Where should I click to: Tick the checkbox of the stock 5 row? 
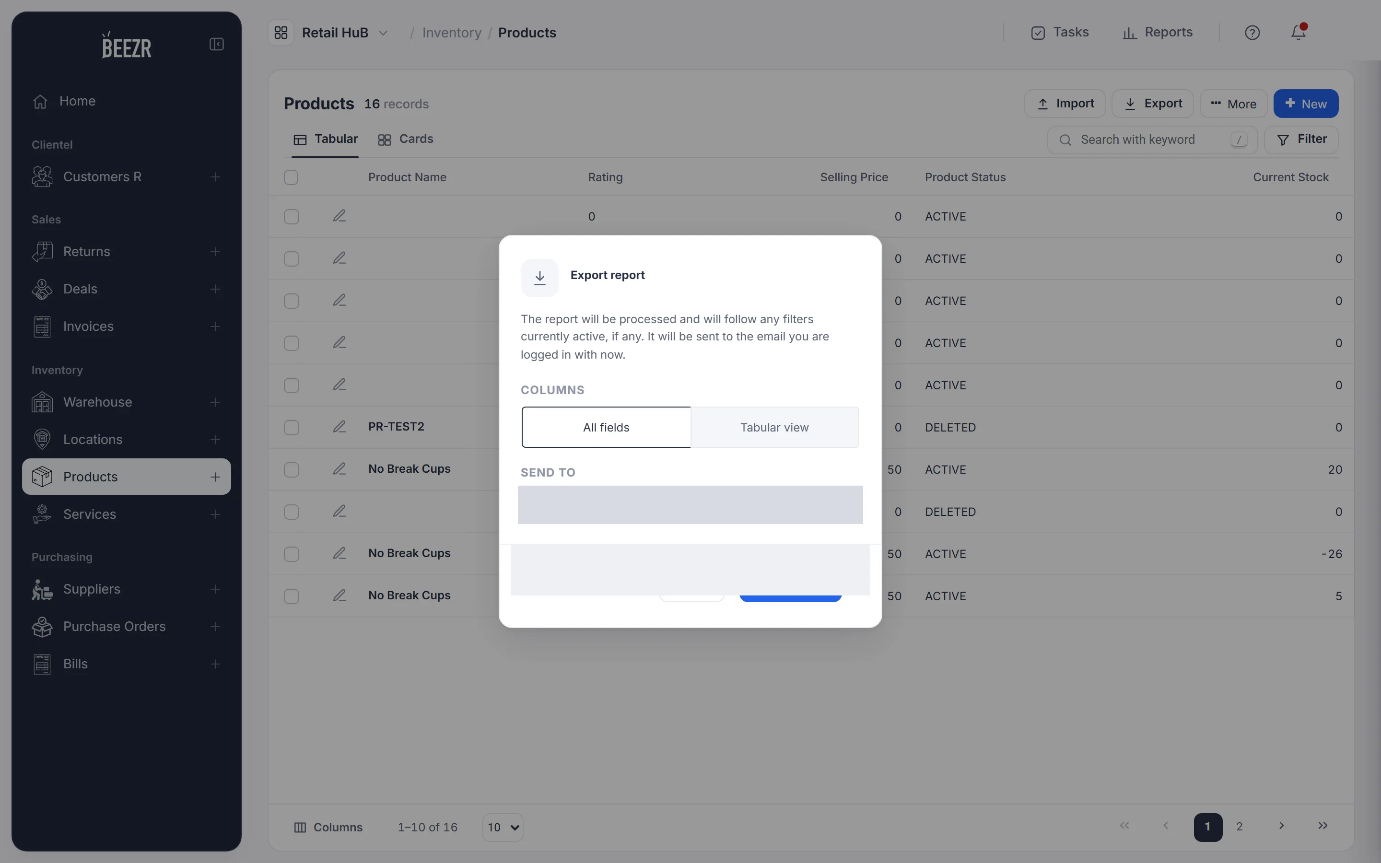pyautogui.click(x=292, y=596)
